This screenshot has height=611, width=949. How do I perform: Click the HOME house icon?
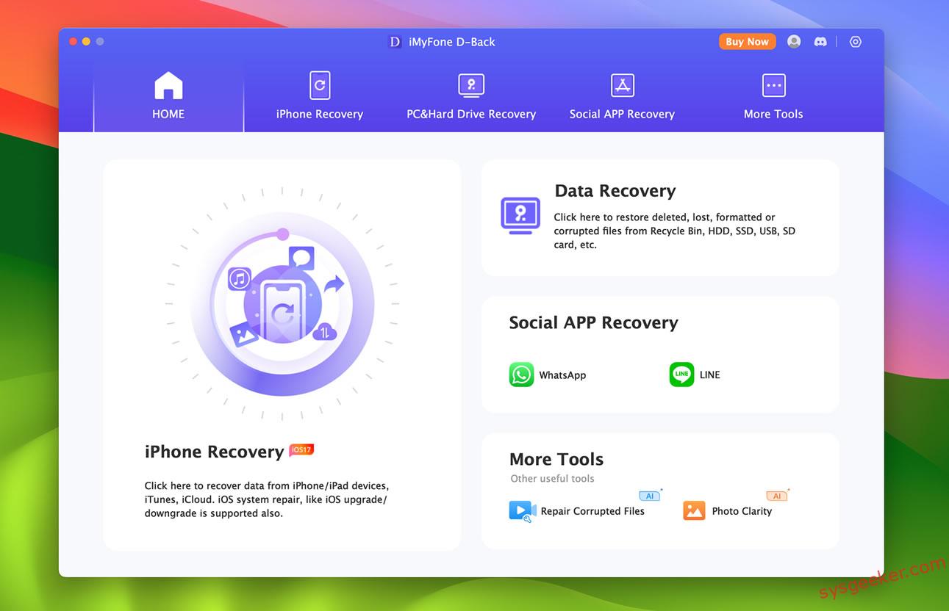point(168,86)
